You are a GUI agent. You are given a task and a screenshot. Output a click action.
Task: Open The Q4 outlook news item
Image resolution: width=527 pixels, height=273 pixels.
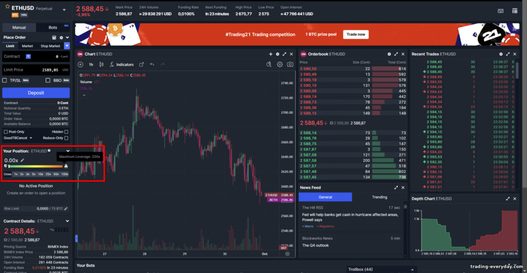coord(315,245)
